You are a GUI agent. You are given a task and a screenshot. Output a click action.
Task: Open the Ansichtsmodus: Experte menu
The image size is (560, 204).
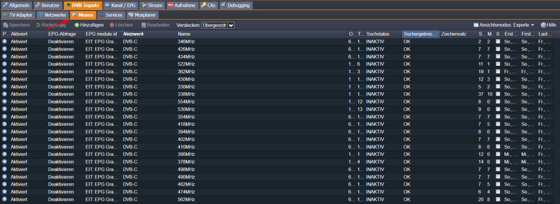(x=504, y=25)
